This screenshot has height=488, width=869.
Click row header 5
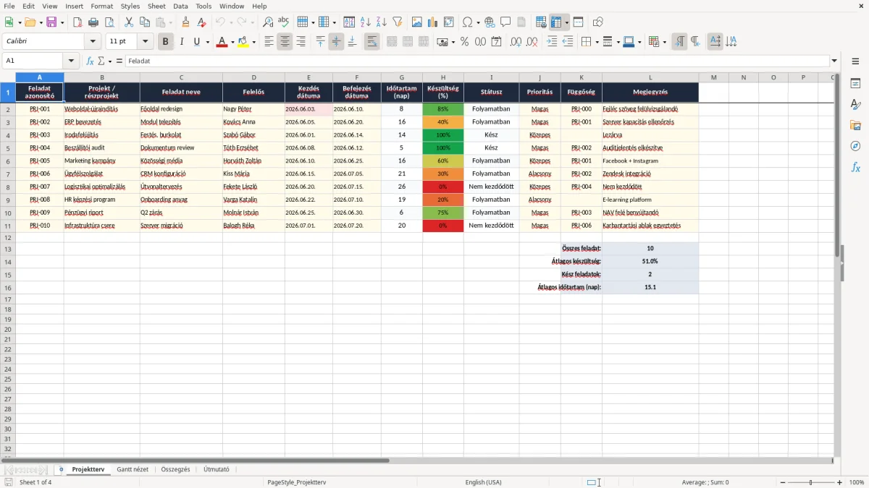[7, 148]
